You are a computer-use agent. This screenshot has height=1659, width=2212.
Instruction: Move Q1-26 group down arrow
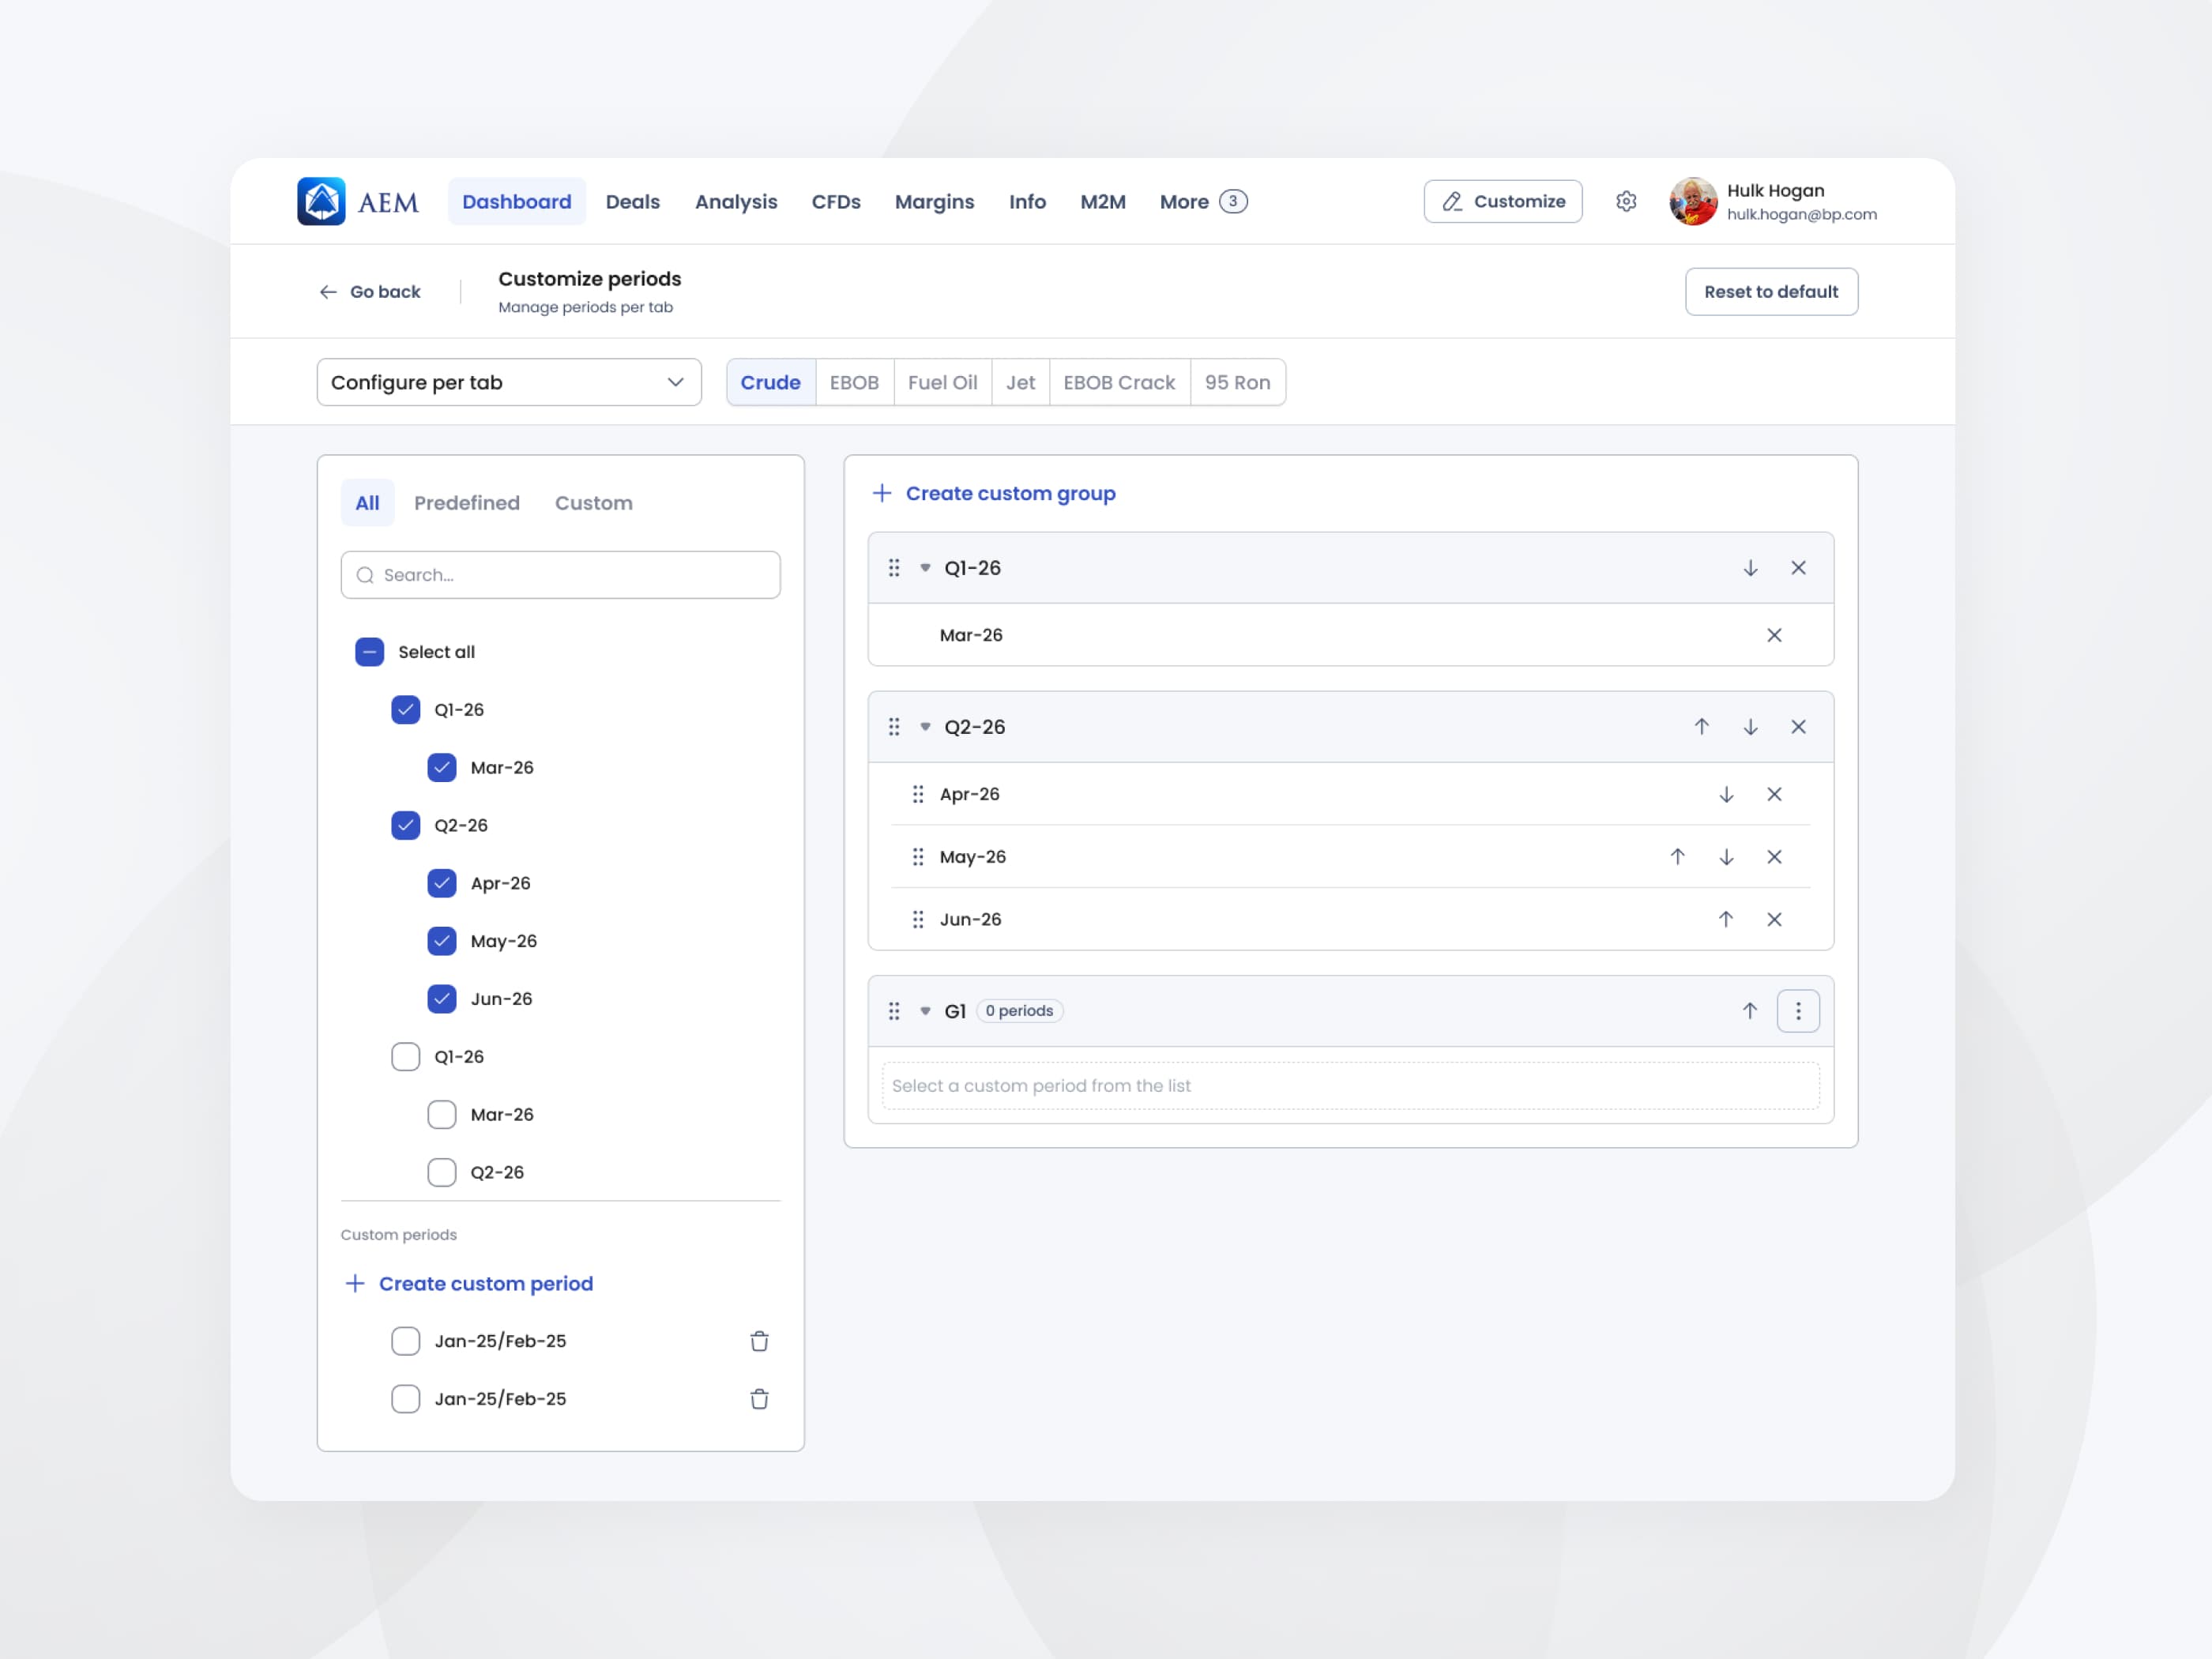click(1750, 568)
